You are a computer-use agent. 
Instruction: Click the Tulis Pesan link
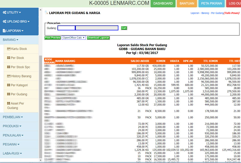[232, 13]
